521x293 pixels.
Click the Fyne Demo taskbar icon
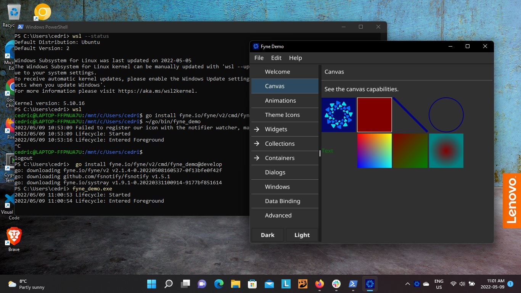pyautogui.click(x=370, y=284)
